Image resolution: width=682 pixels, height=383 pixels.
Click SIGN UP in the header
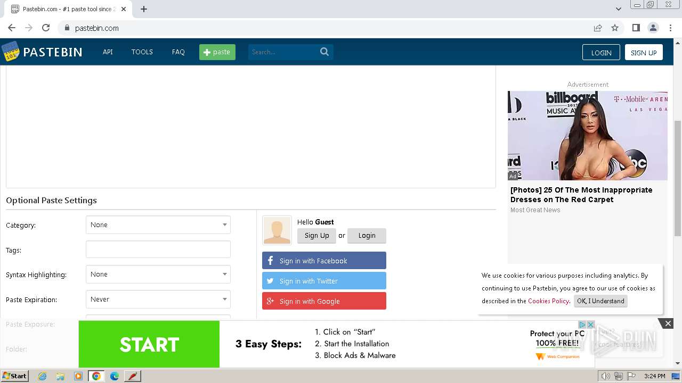point(644,52)
